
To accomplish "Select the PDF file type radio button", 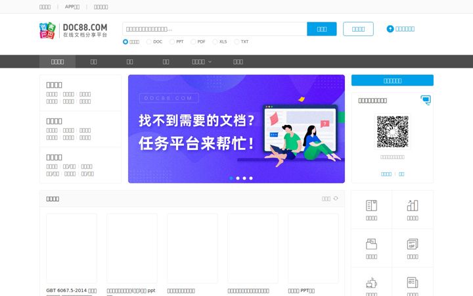I will pyautogui.click(x=193, y=41).
